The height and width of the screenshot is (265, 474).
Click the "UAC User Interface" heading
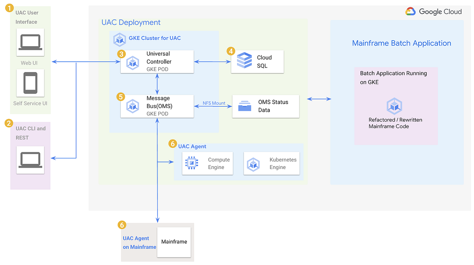[27, 17]
